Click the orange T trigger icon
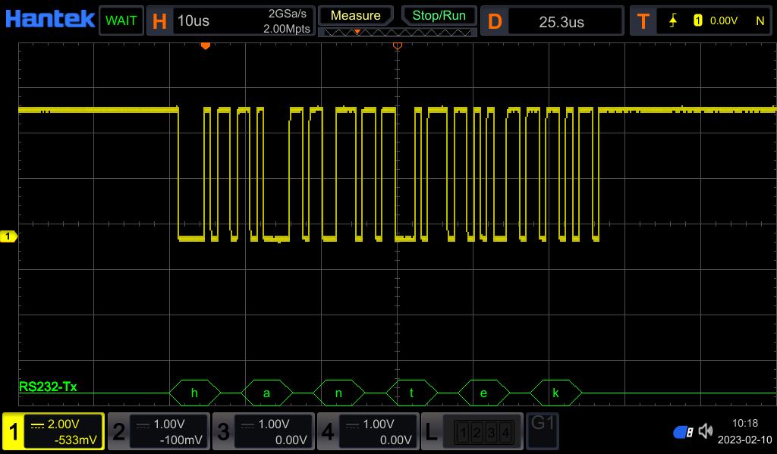Image resolution: width=777 pixels, height=454 pixels. [643, 21]
